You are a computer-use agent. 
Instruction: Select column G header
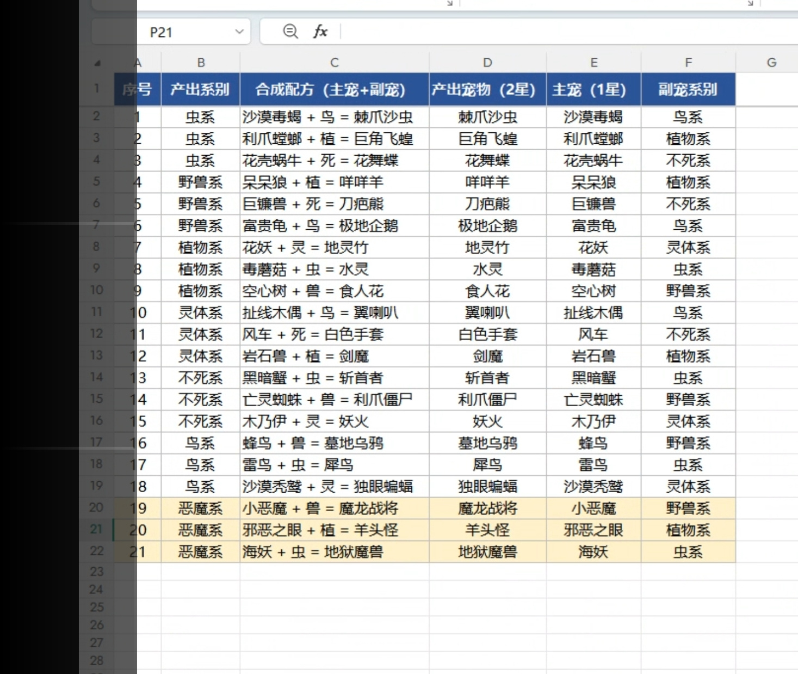[x=771, y=63]
